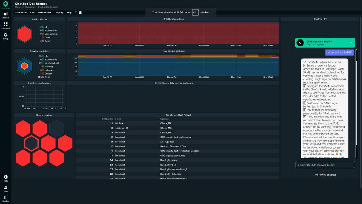Open the Dashboards dropdown menu
Viewport: 362px width, 204px height.
[45, 12]
